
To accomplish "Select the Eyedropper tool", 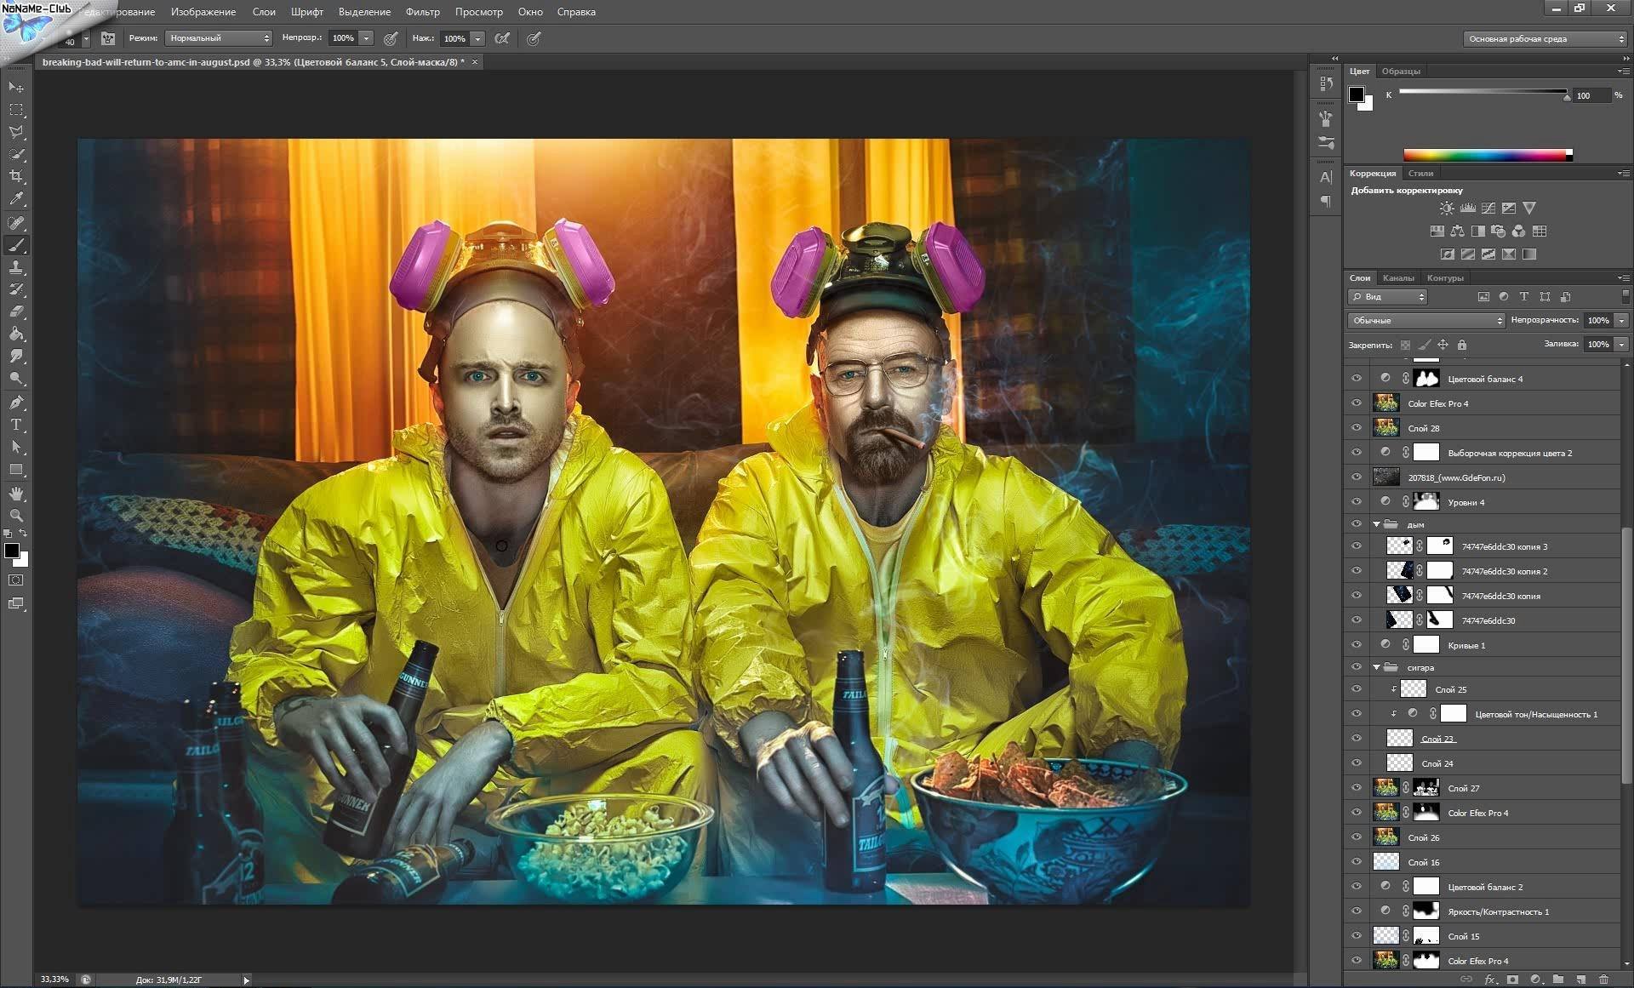I will click(16, 199).
